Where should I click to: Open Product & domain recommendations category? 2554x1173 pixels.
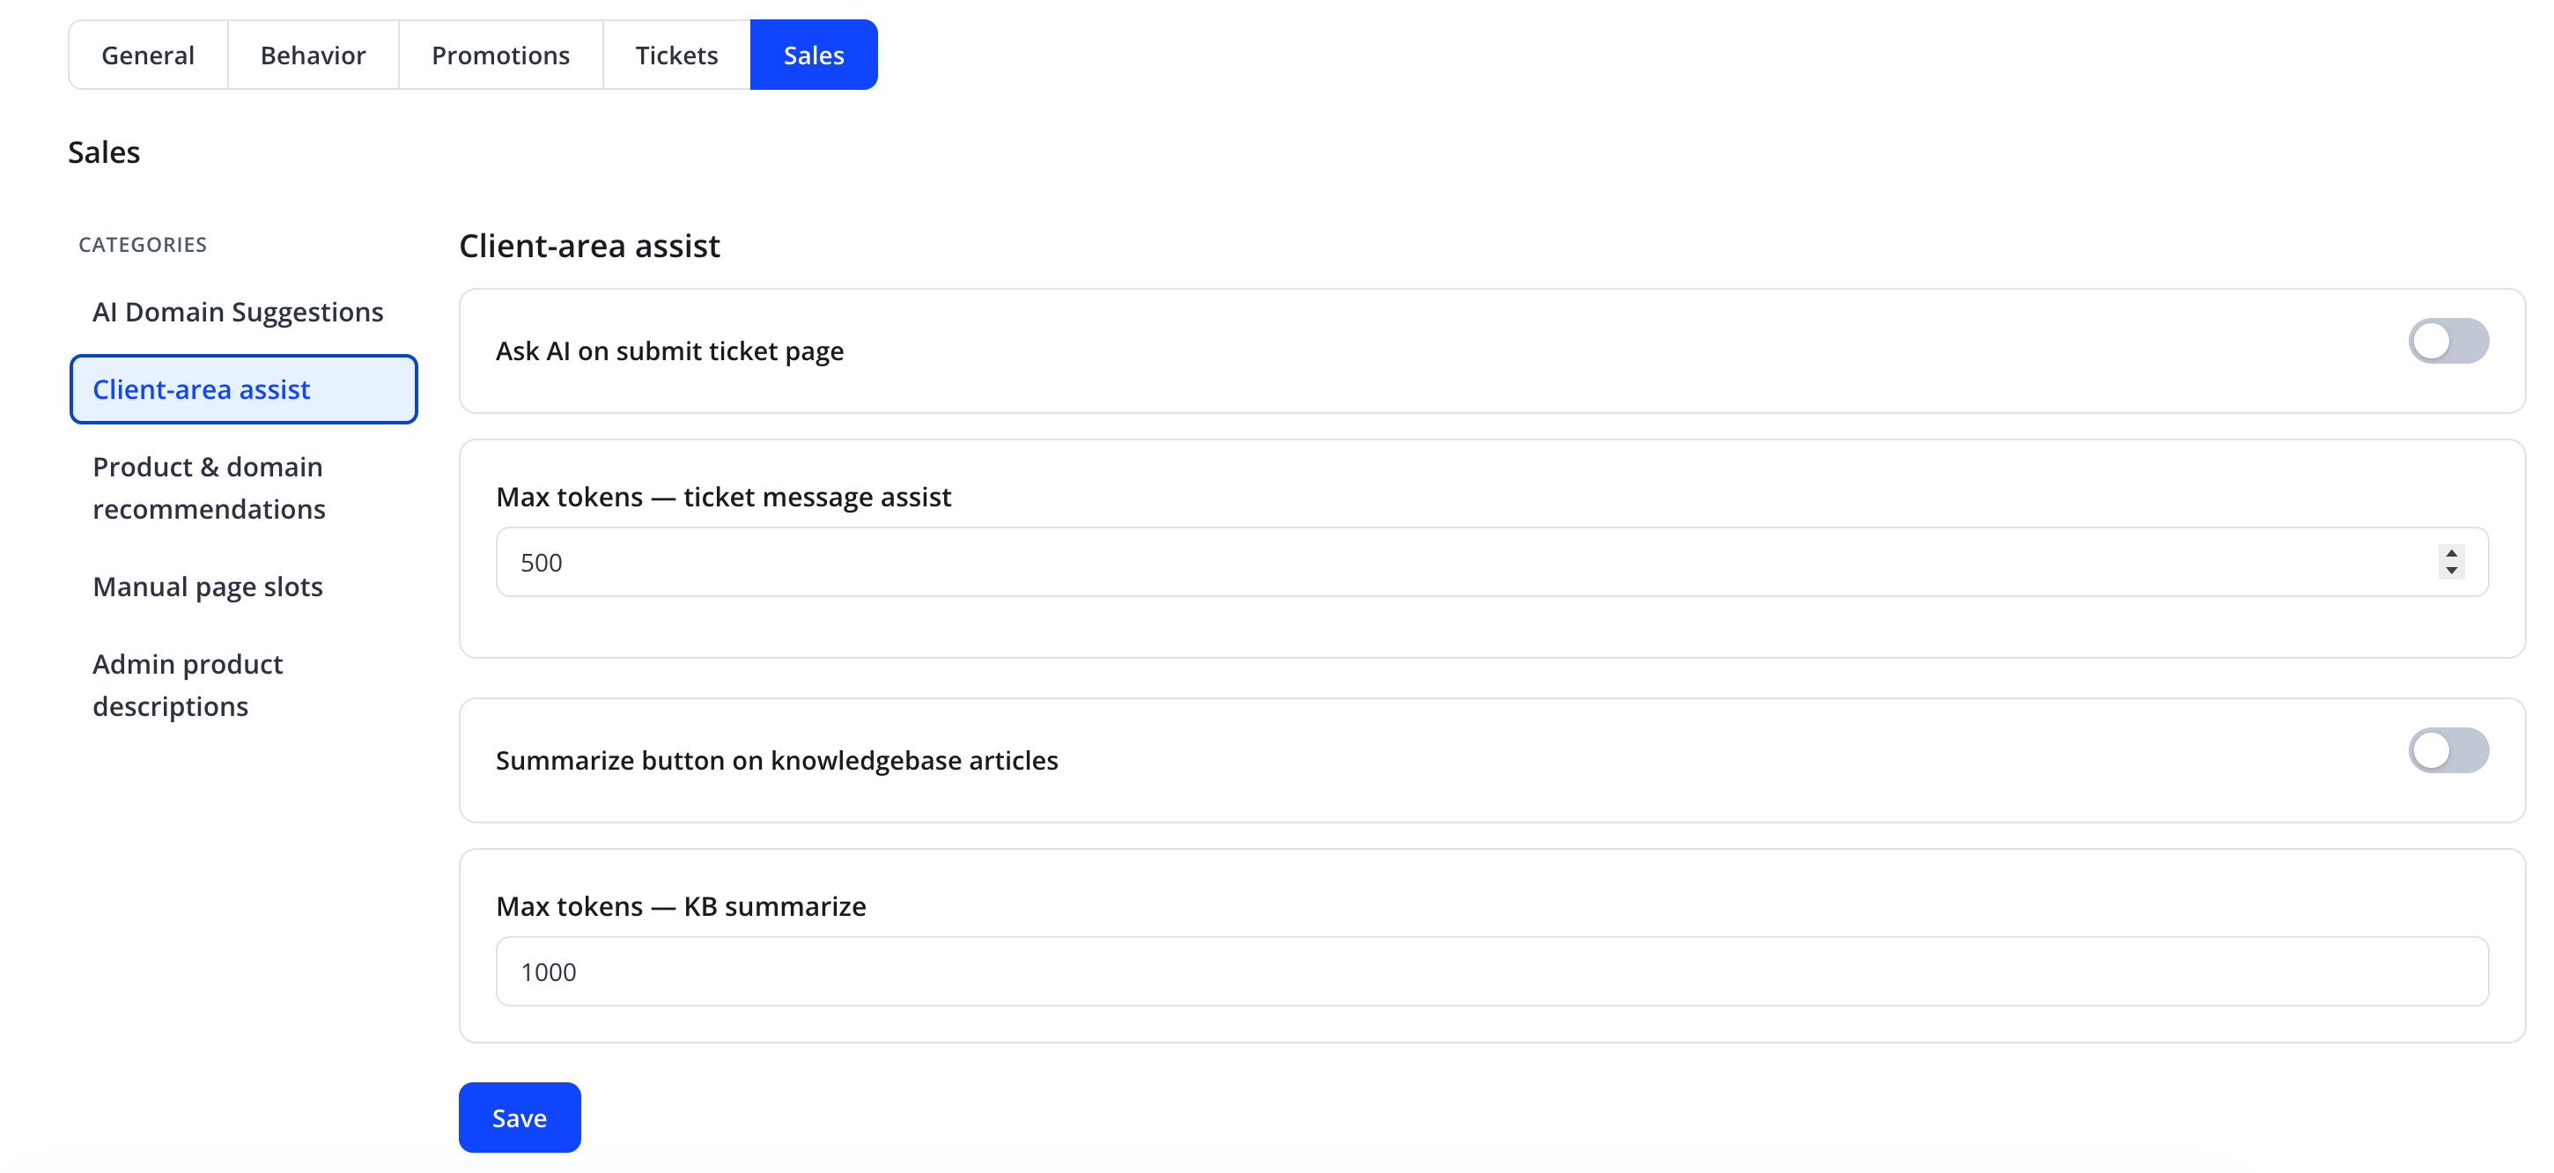pyautogui.click(x=244, y=488)
